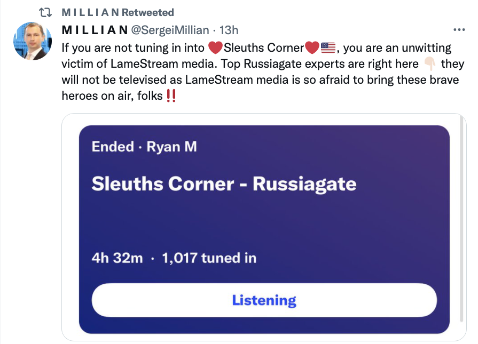Click the first red heart emoji
The width and height of the screenshot is (478, 344).
215,48
